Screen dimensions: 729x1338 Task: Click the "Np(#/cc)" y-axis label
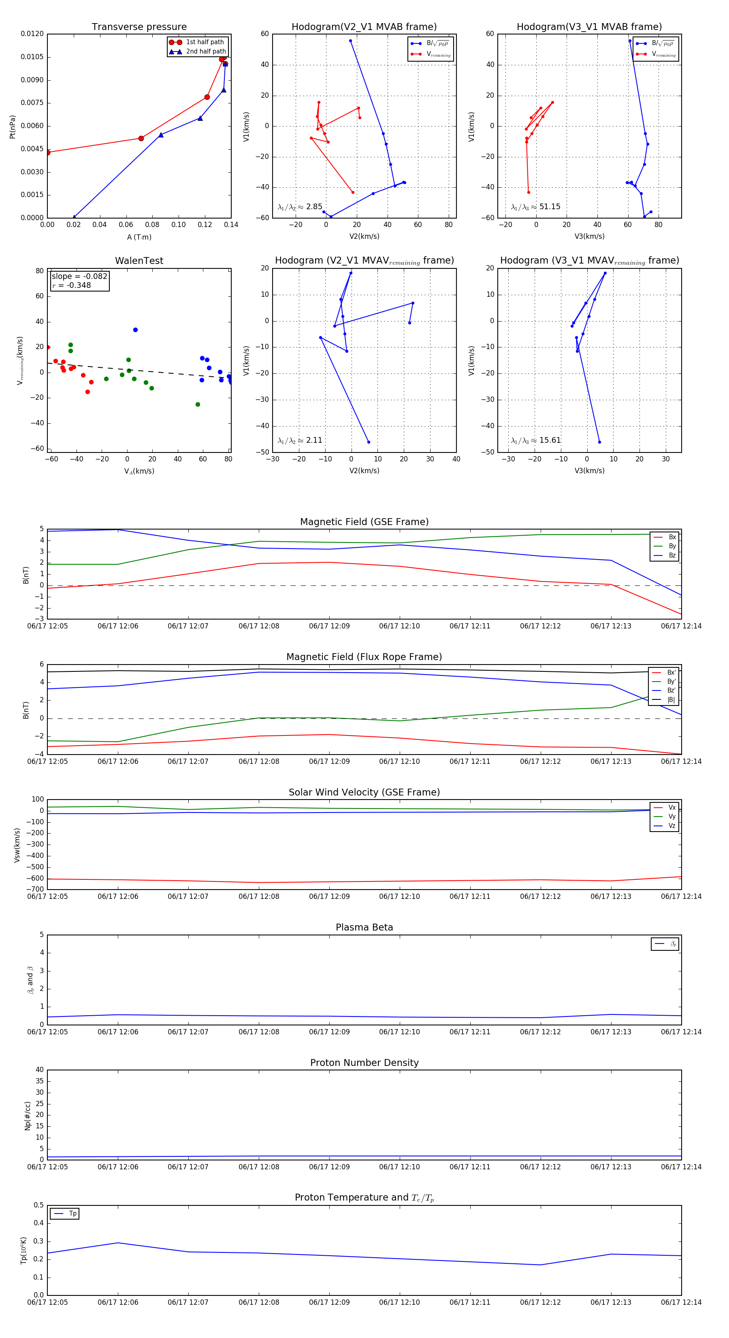28,1116
